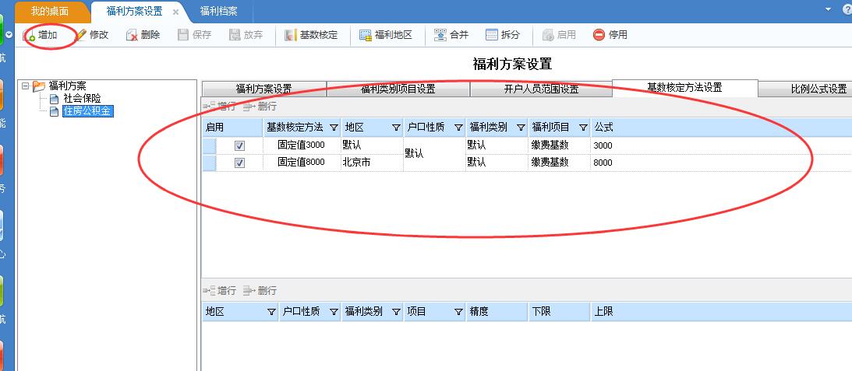Collapse the 福利方案 tree node

[x=26, y=86]
